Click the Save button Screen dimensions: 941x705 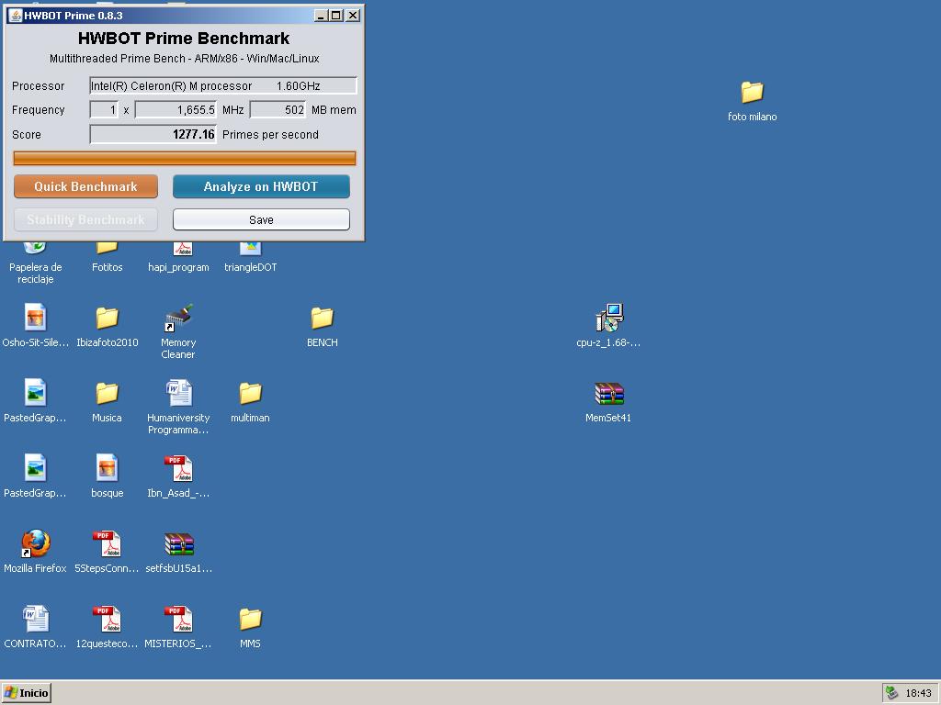(261, 219)
